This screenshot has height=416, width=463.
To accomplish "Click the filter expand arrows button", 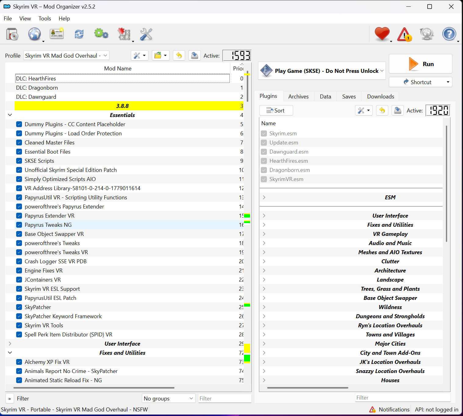I will click(10, 399).
